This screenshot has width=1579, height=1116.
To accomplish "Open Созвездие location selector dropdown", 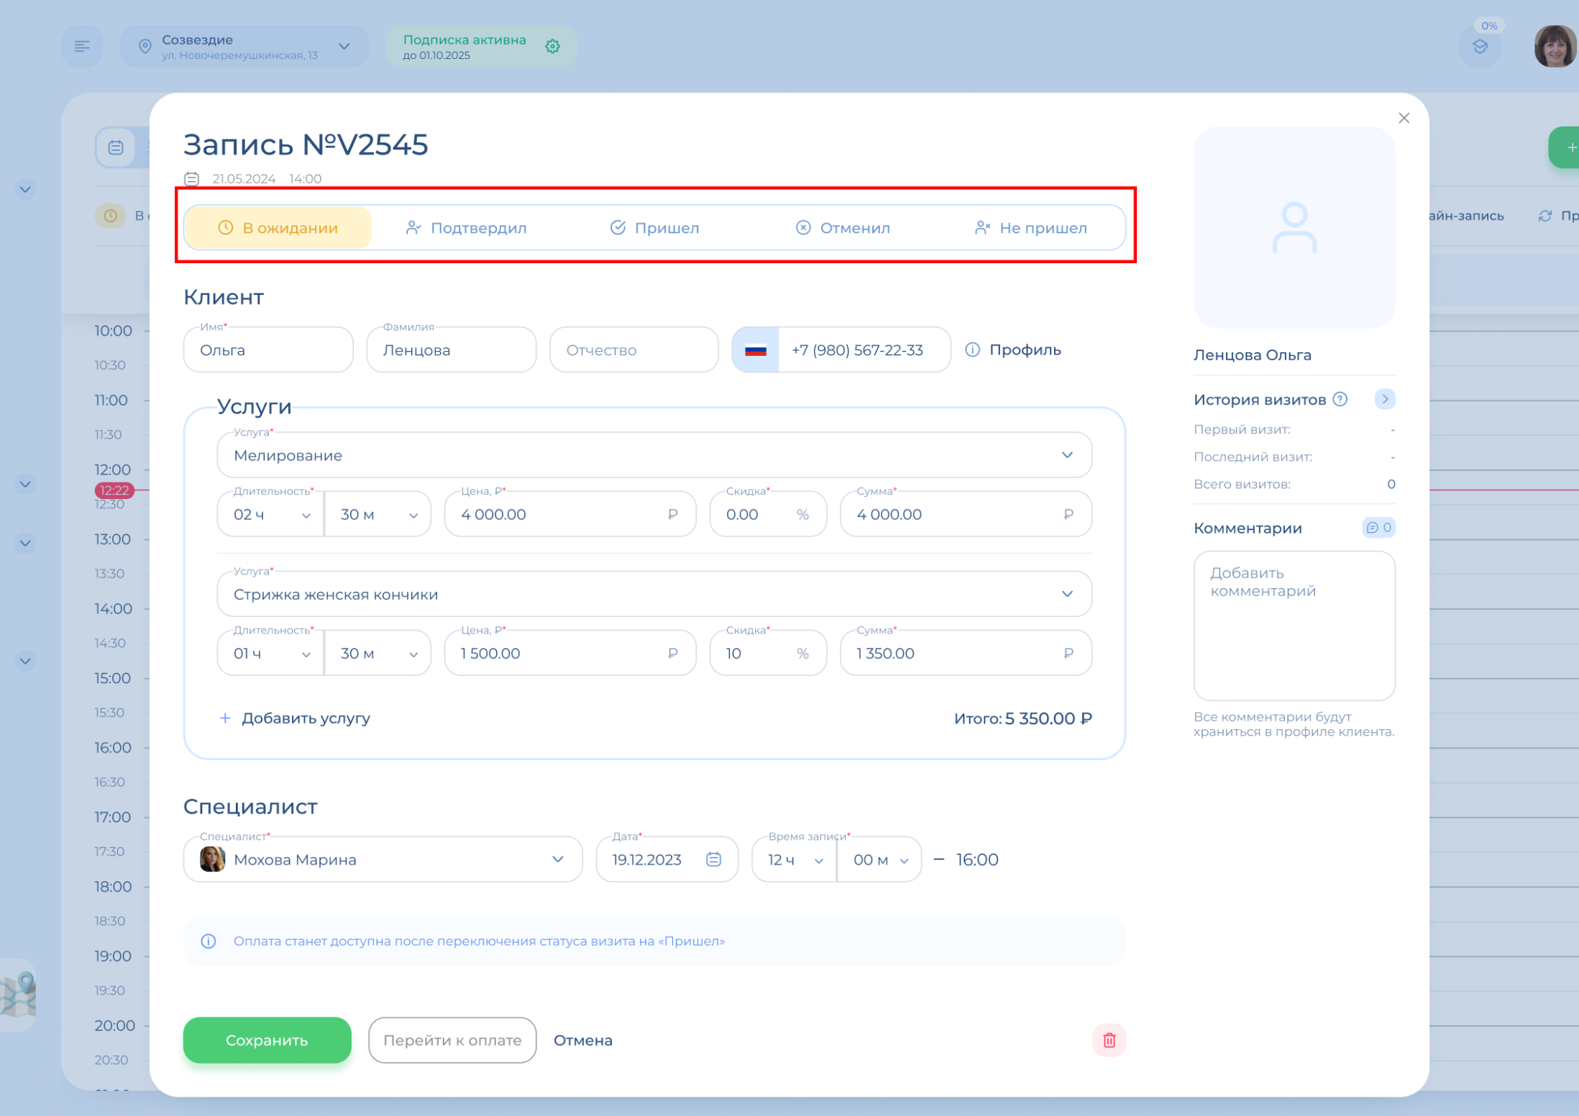I will pos(344,47).
